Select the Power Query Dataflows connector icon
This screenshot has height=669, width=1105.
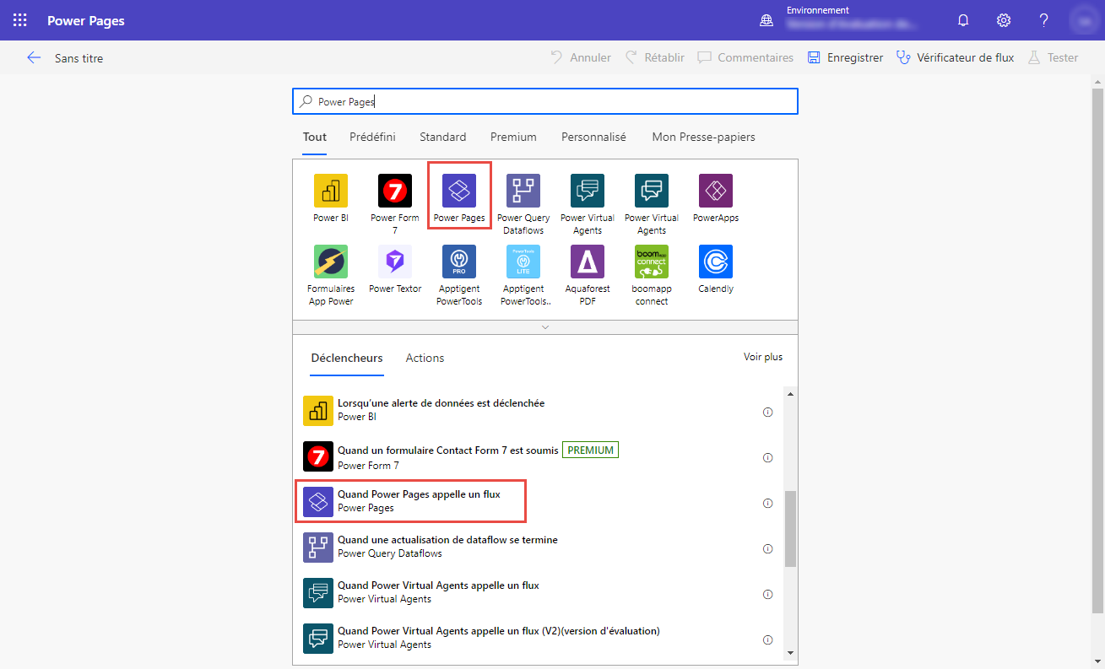[523, 191]
